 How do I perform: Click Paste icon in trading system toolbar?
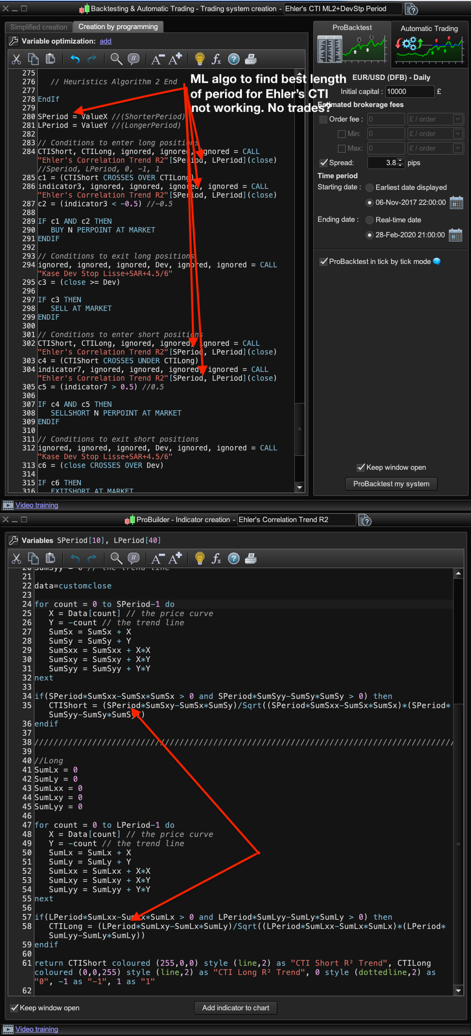pos(50,59)
